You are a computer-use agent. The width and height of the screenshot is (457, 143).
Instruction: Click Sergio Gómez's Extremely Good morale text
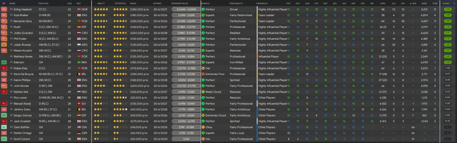coord(216,115)
